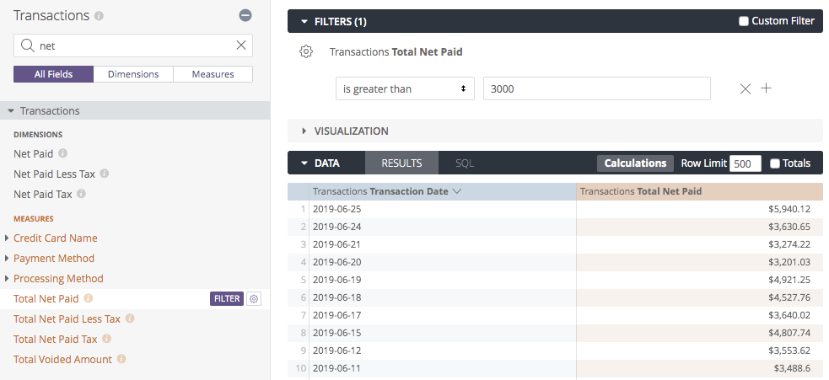The height and width of the screenshot is (380, 829).
Task: Open the filter settings gear icon
Action: [306, 52]
